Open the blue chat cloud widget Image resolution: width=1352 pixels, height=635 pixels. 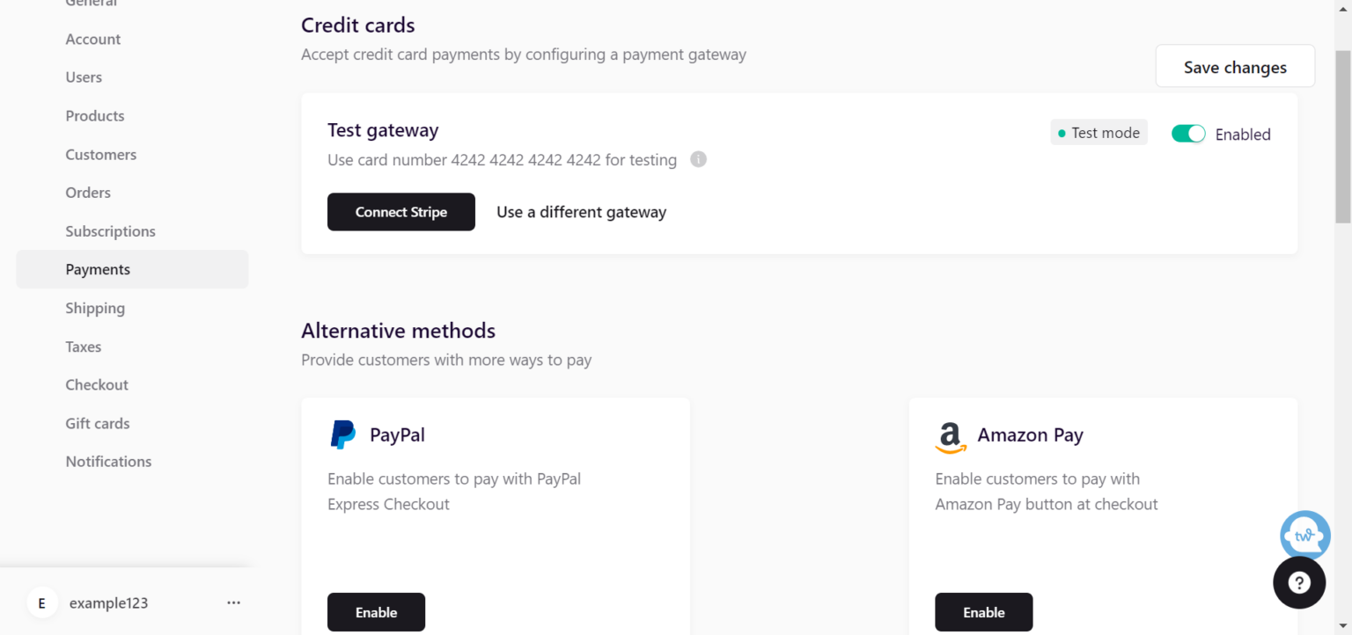(x=1304, y=534)
